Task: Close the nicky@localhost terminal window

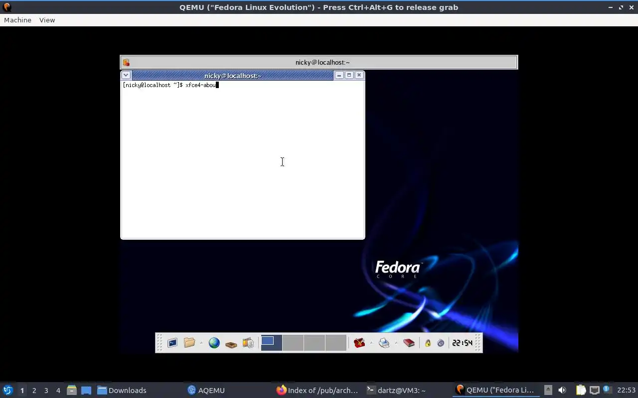Action: point(359,75)
